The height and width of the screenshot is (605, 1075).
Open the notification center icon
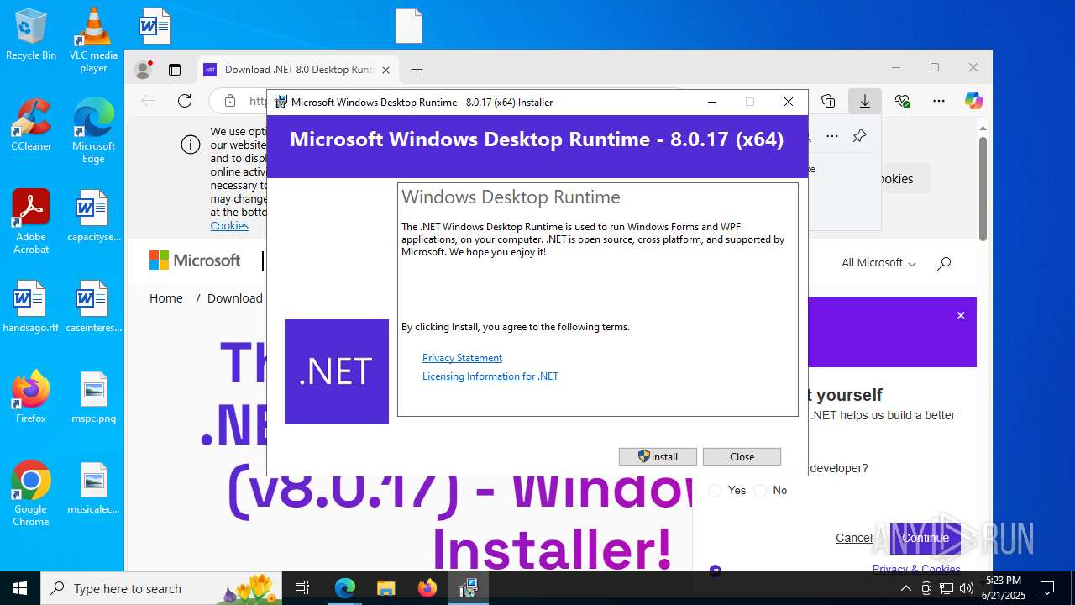point(1047,588)
